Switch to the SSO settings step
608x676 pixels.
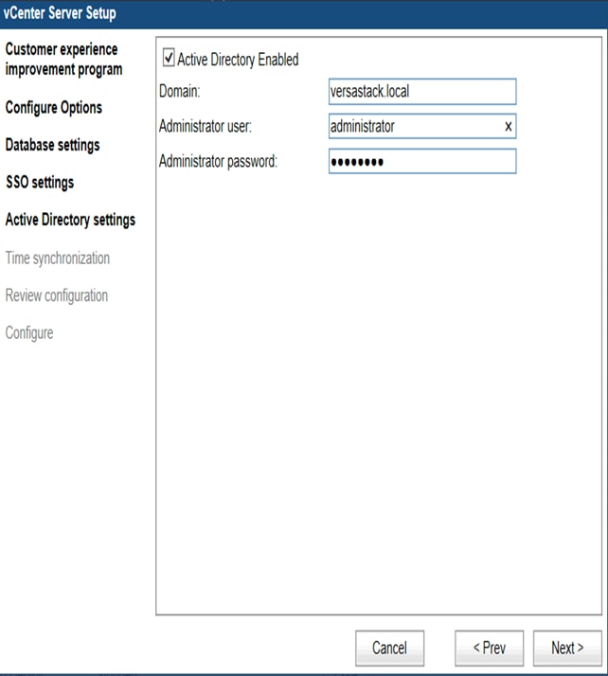click(x=40, y=182)
